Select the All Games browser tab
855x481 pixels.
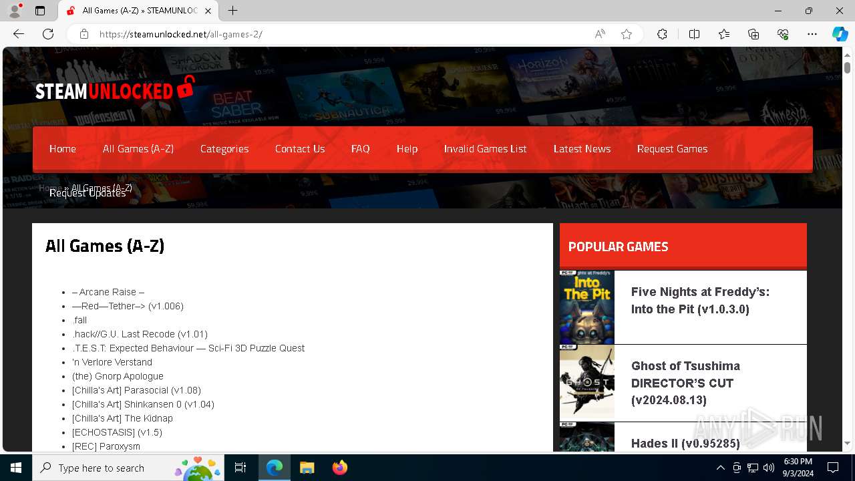coord(138,11)
